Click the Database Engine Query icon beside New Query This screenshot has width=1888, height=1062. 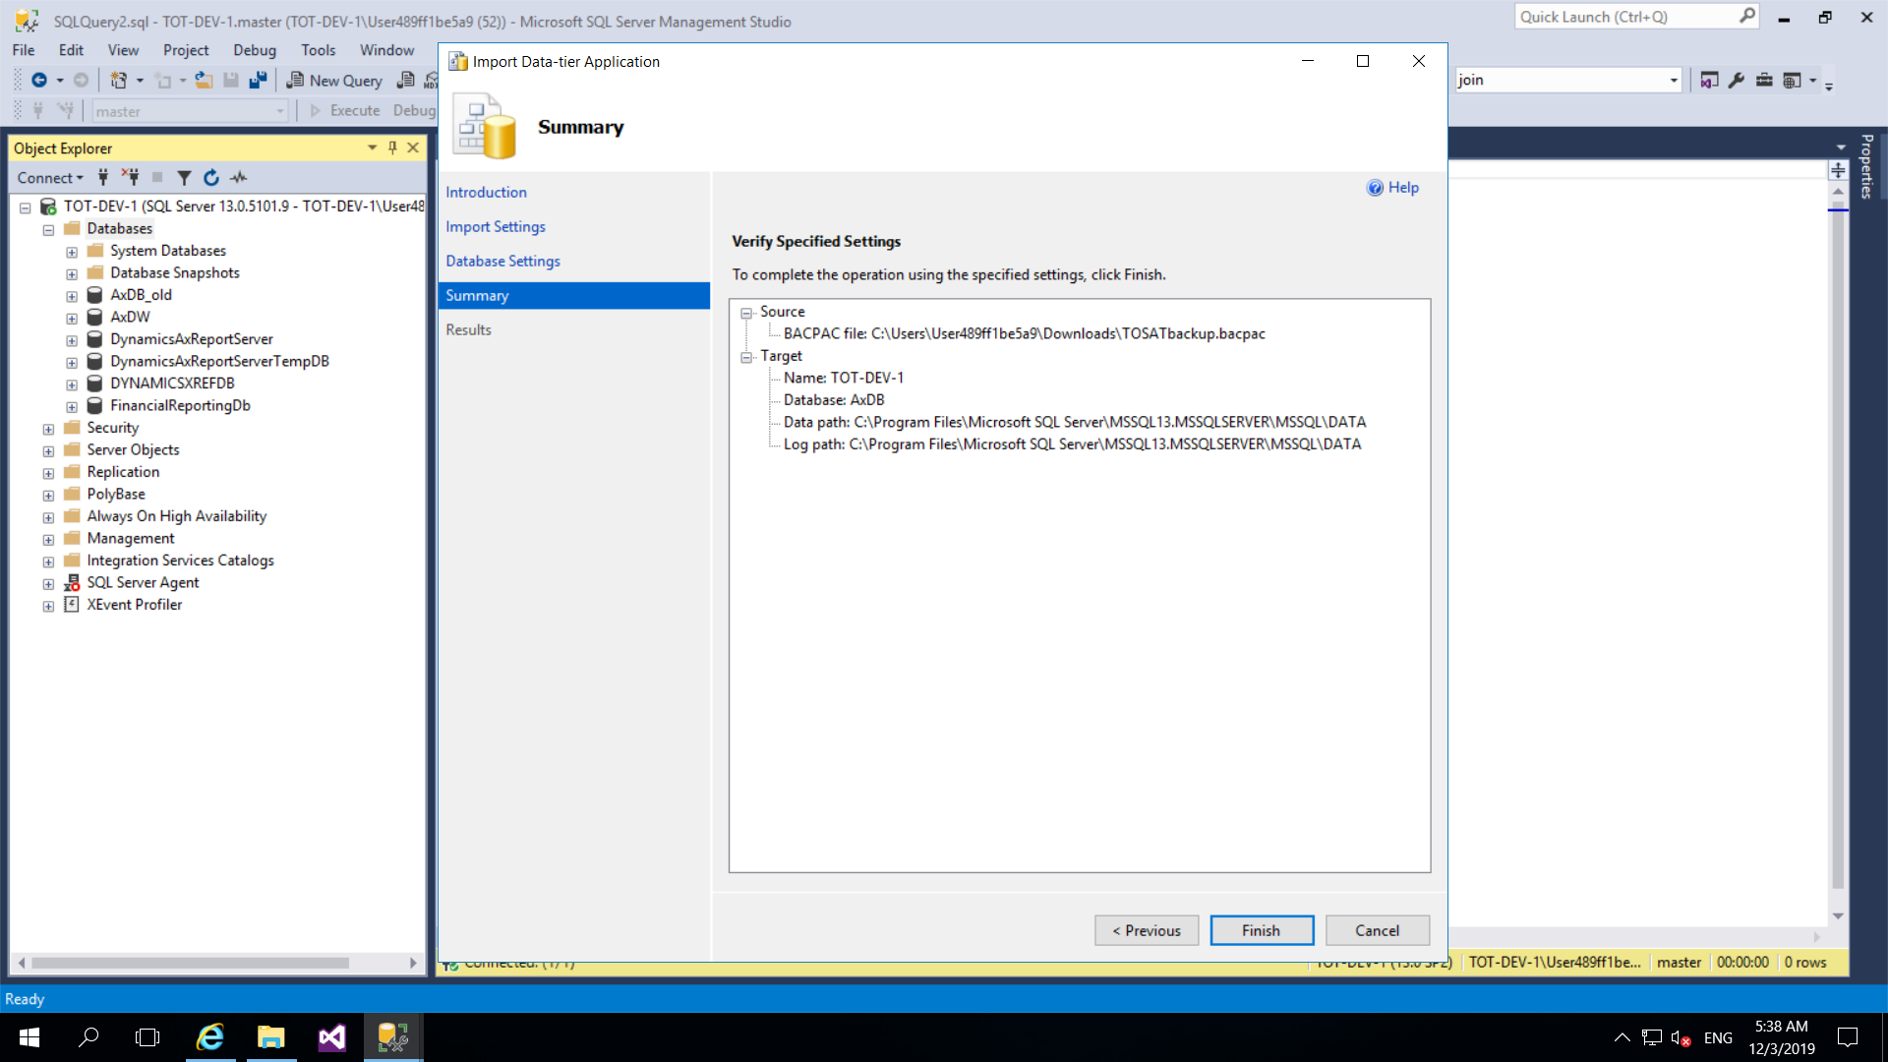[x=405, y=81]
